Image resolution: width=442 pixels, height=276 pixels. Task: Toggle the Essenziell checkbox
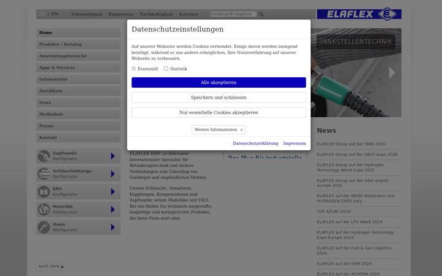click(134, 69)
